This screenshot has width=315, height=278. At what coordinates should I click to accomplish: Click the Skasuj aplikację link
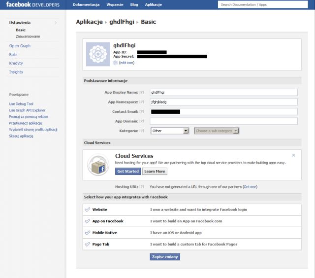coord(21,136)
